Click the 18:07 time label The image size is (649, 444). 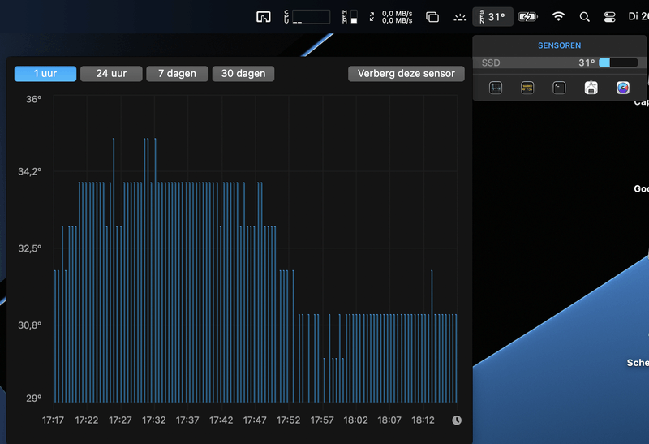tap(389, 420)
